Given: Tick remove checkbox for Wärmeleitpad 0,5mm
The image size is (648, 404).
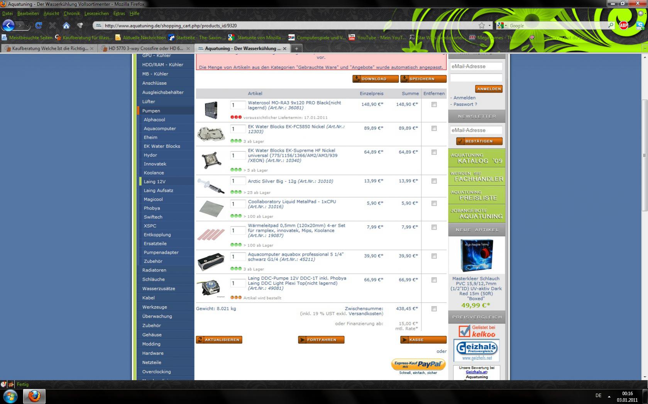Looking at the screenshot, I should click(x=434, y=227).
